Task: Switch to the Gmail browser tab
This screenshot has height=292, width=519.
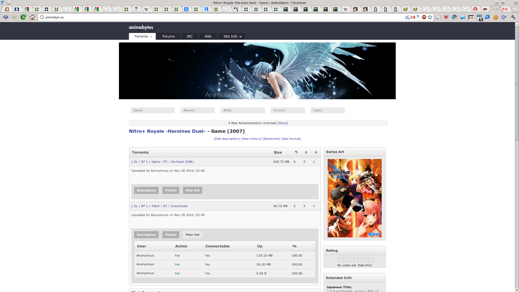Action: pyautogui.click(x=505, y=9)
